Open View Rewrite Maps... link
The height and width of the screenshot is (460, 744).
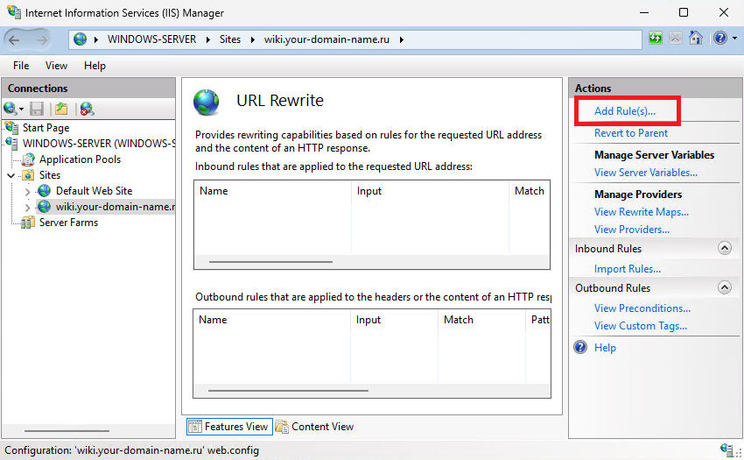(642, 212)
